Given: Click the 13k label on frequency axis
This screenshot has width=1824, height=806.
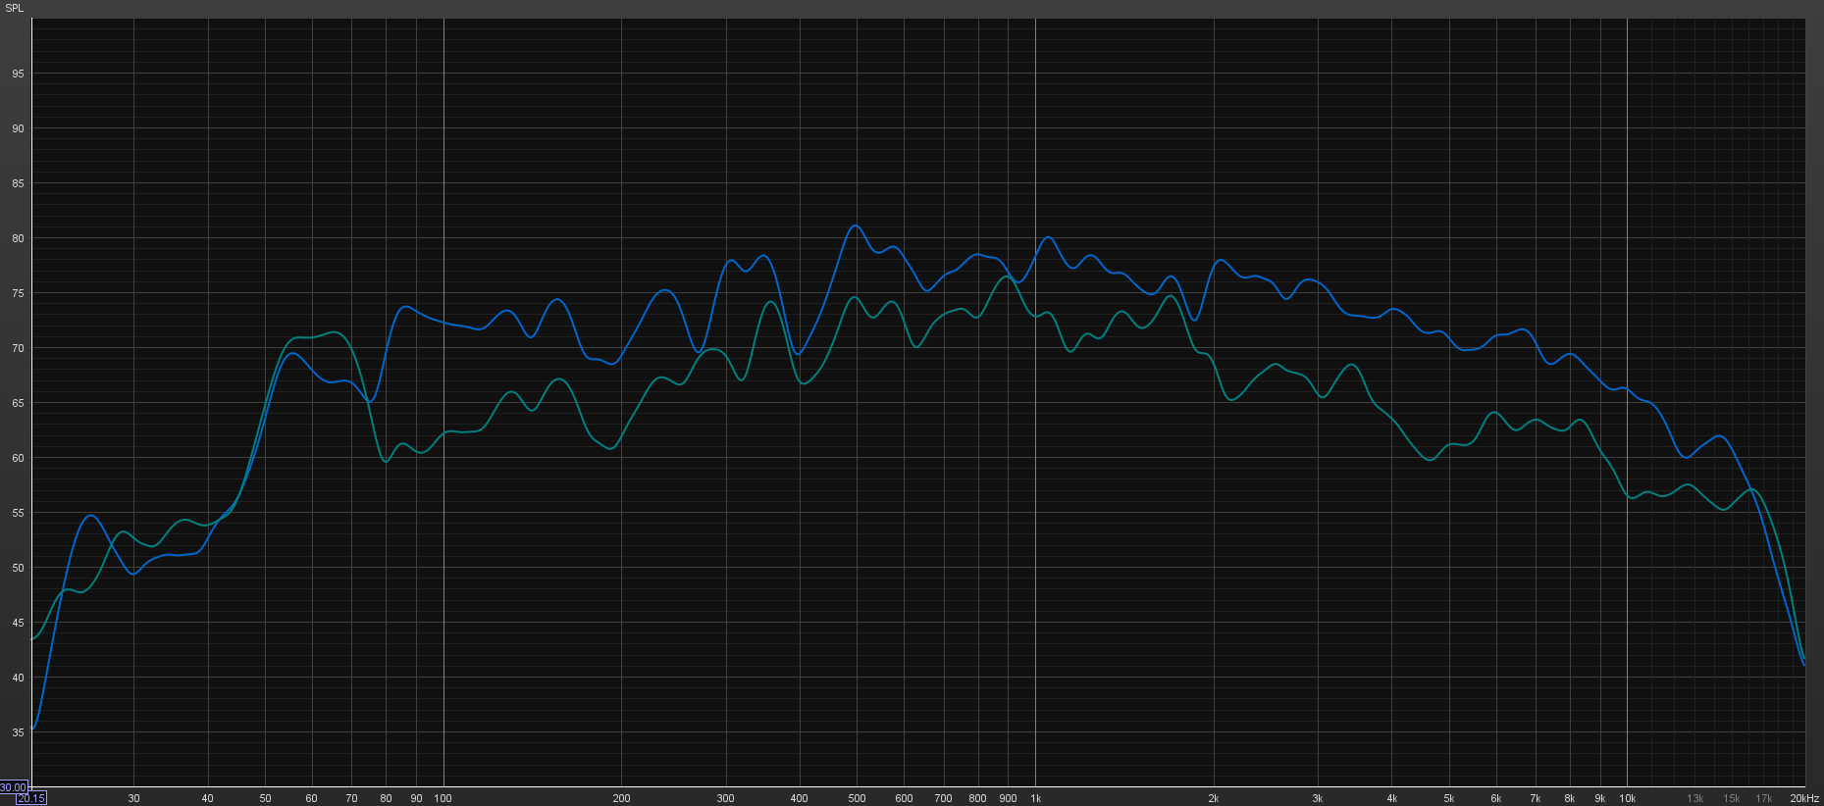Looking at the screenshot, I should coord(1694,798).
